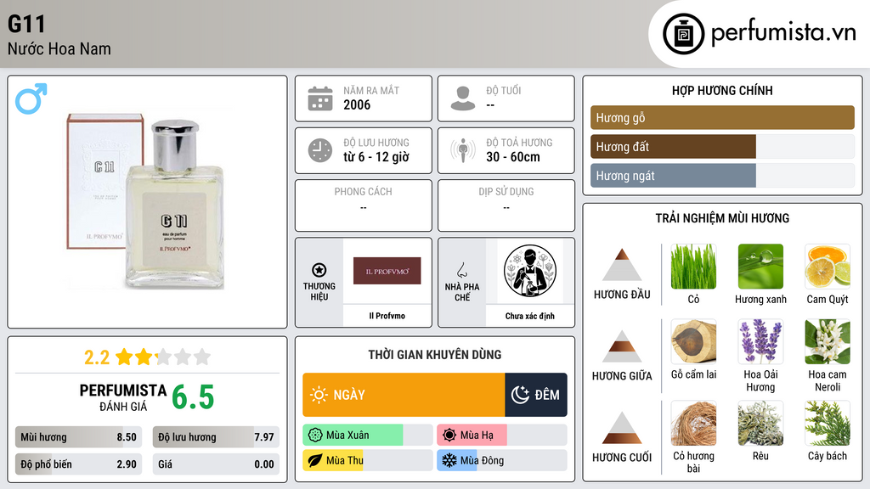Screen dimensions: 870x489
Task: Click the sillage icon beside Độ toả hương
Action: tap(463, 150)
